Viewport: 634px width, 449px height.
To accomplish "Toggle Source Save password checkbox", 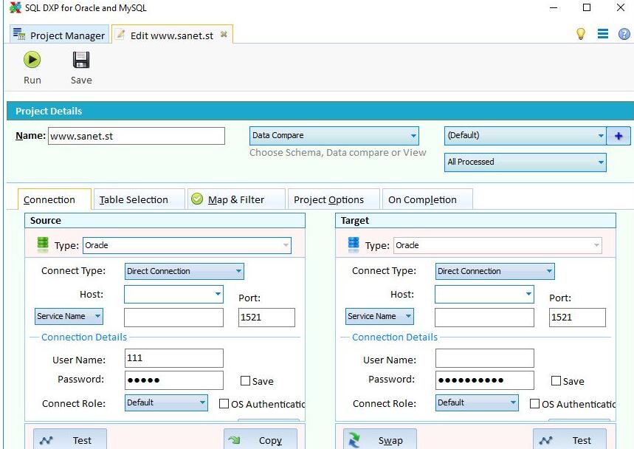I will (245, 380).
